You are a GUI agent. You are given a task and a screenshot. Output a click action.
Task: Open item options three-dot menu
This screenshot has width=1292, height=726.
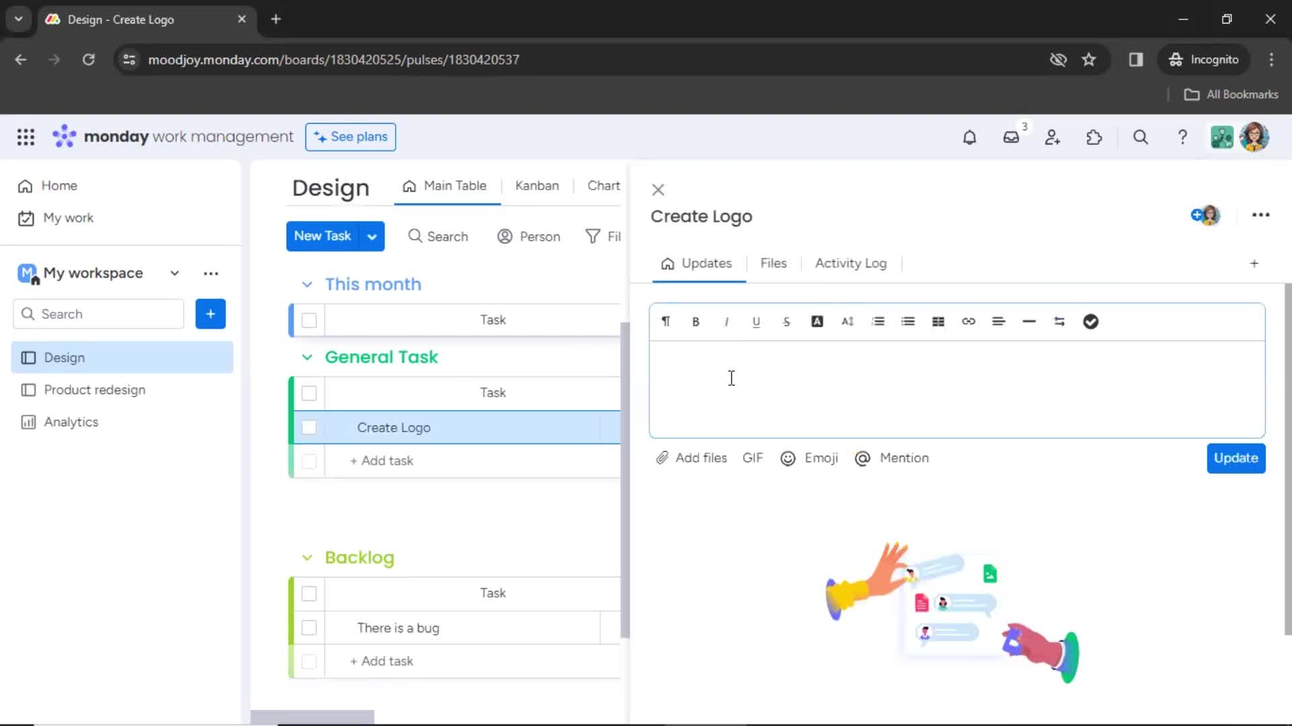coord(1260,215)
